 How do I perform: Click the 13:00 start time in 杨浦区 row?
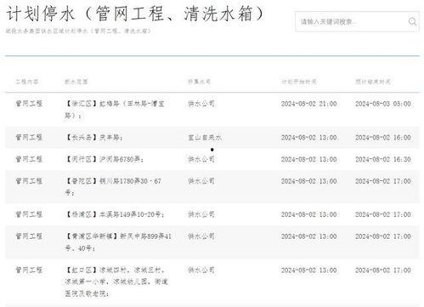tap(309, 214)
